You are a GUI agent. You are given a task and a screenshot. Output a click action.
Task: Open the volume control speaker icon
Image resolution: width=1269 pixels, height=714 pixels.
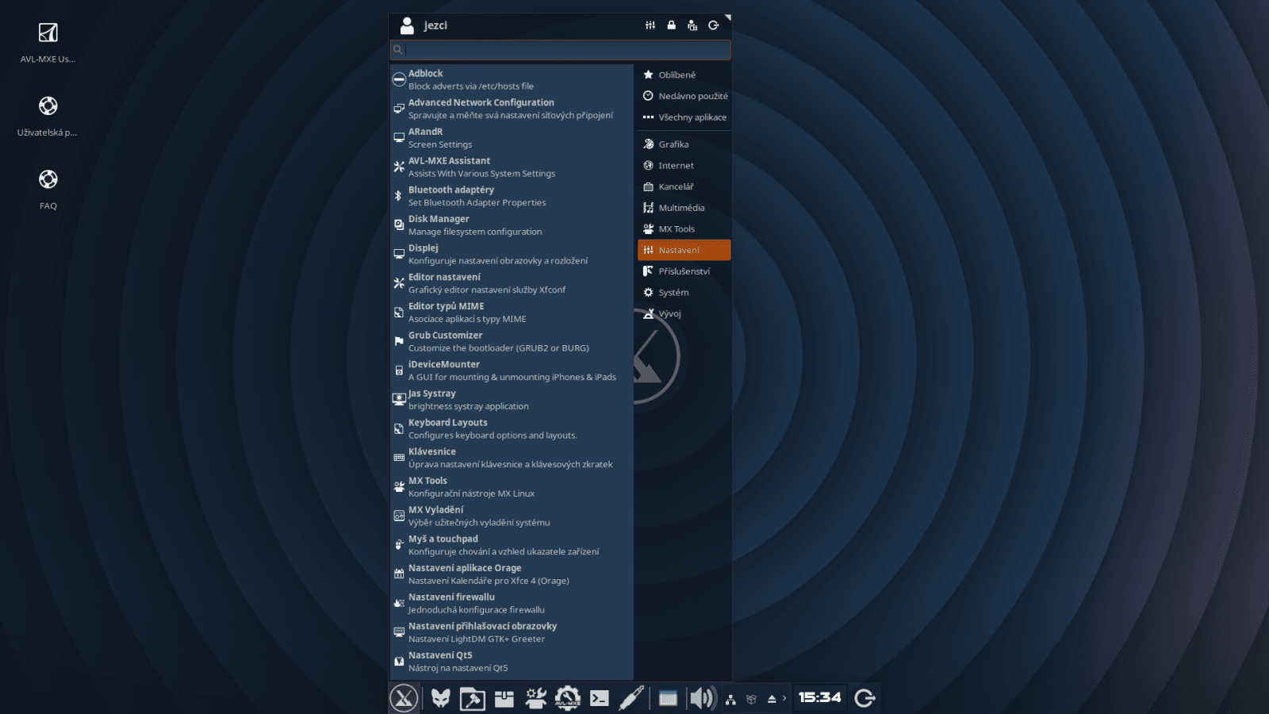click(700, 698)
